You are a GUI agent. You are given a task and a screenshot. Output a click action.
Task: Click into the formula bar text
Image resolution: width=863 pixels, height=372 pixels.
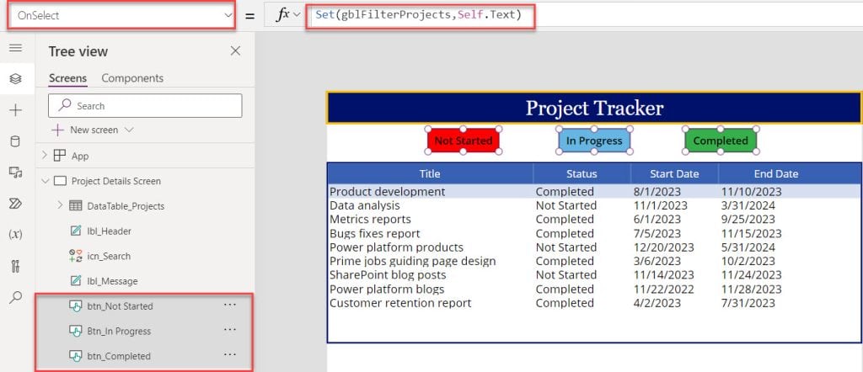click(418, 15)
